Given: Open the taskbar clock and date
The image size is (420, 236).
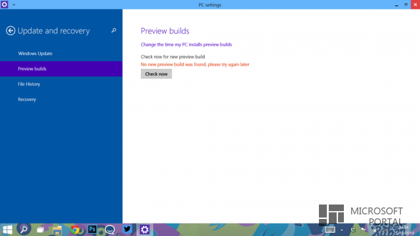Looking at the screenshot, I should pos(404,230).
